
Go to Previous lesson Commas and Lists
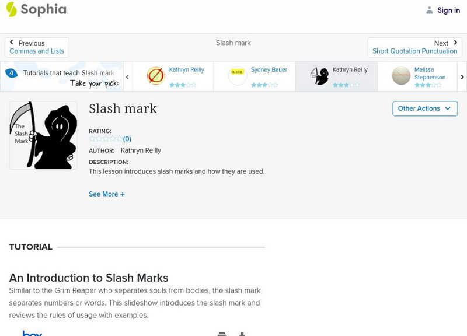tap(37, 47)
